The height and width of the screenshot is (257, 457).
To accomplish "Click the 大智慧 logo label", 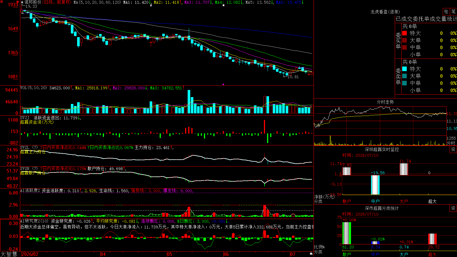I will point(9,254).
